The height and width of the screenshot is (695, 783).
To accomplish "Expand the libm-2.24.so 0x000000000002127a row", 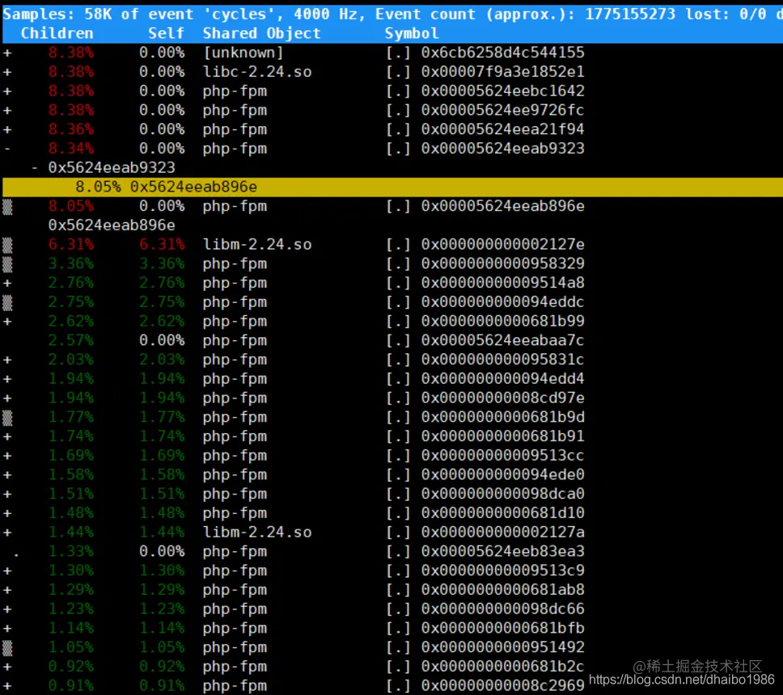I will click(7, 533).
